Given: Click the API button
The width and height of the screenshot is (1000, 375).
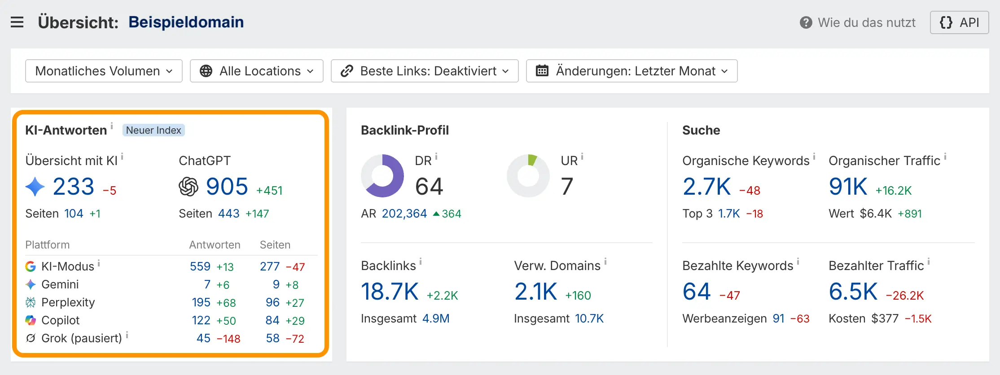Looking at the screenshot, I should pos(960,22).
